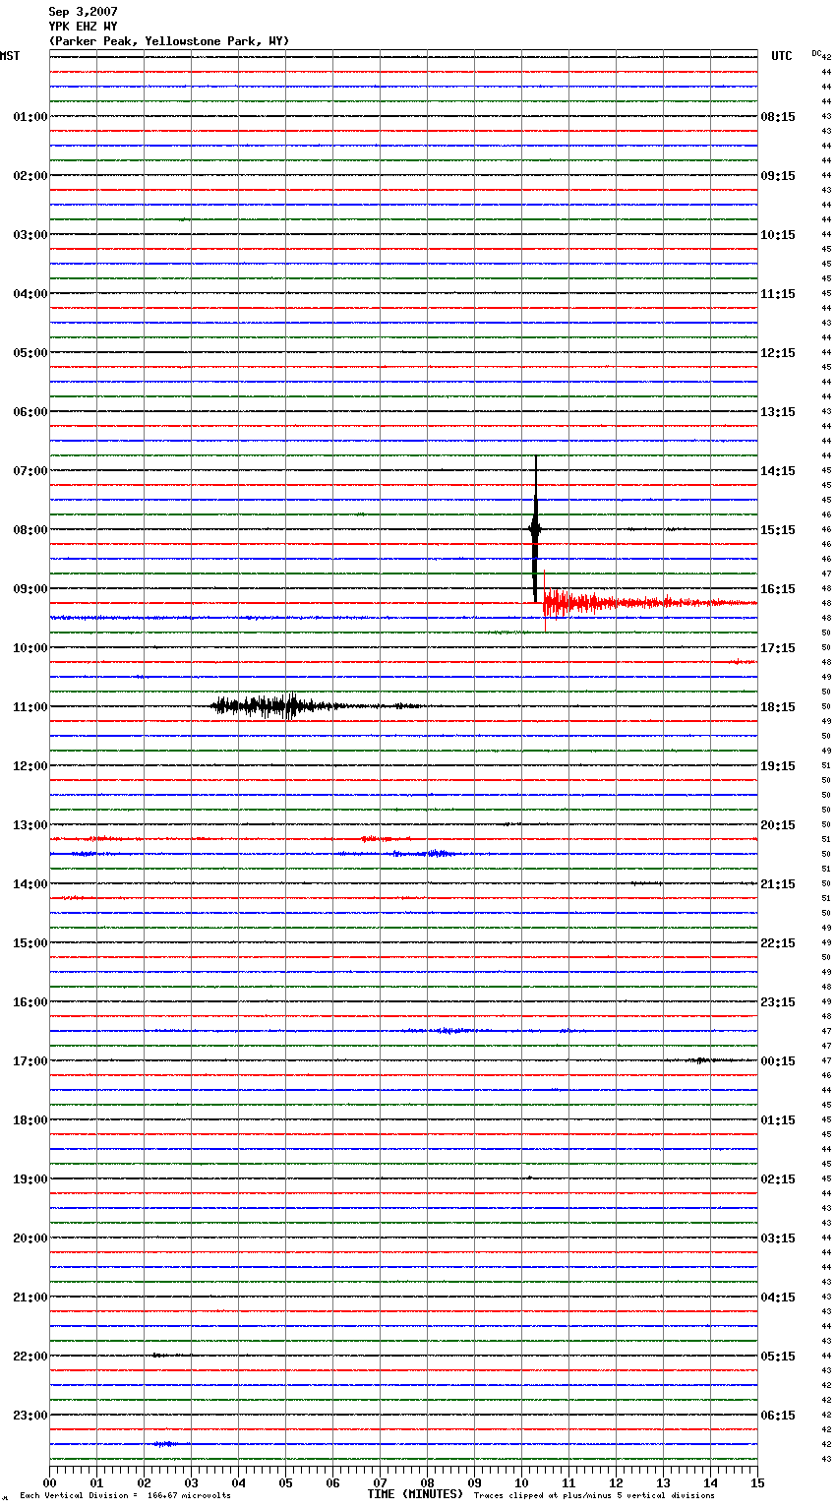
Task: Click the UTC label "08:15"
Action: click(x=778, y=117)
